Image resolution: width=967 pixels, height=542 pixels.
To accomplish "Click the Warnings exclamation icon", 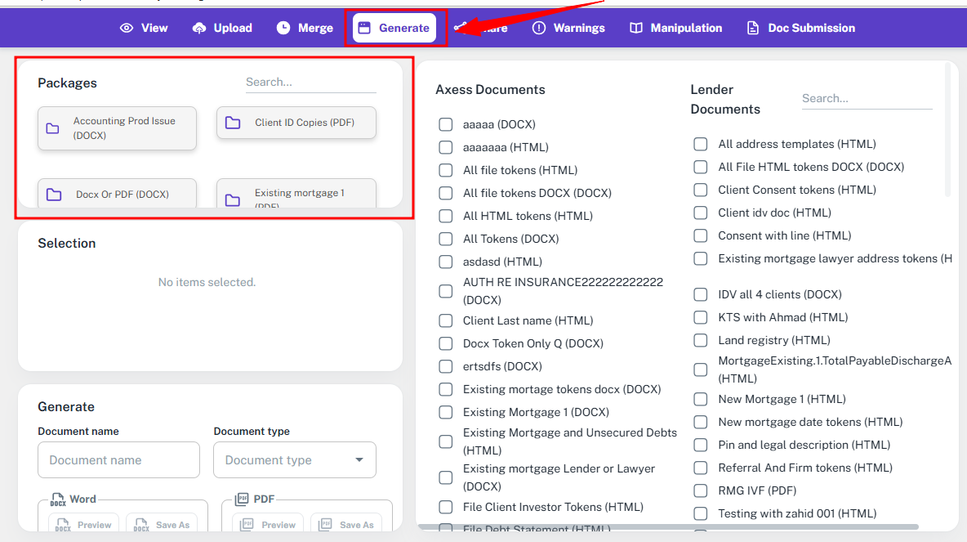I will (539, 28).
